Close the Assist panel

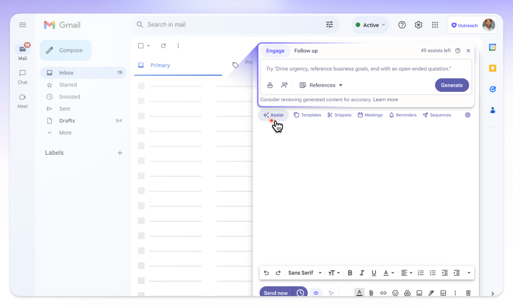pyautogui.click(x=468, y=51)
